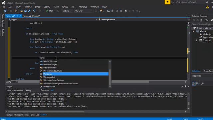The width and height of the screenshot is (213, 120).
Task: Collapse the afkbot project node
Action: [x=194, y=31]
